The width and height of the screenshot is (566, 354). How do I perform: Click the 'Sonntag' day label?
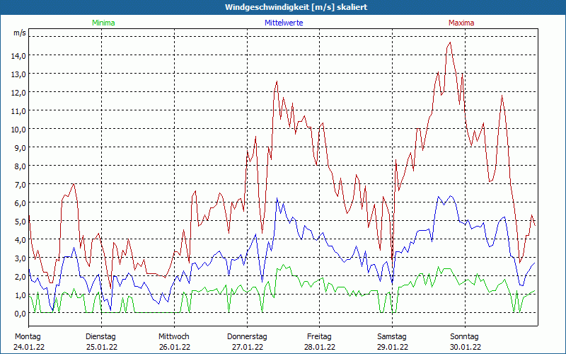pos(465,337)
